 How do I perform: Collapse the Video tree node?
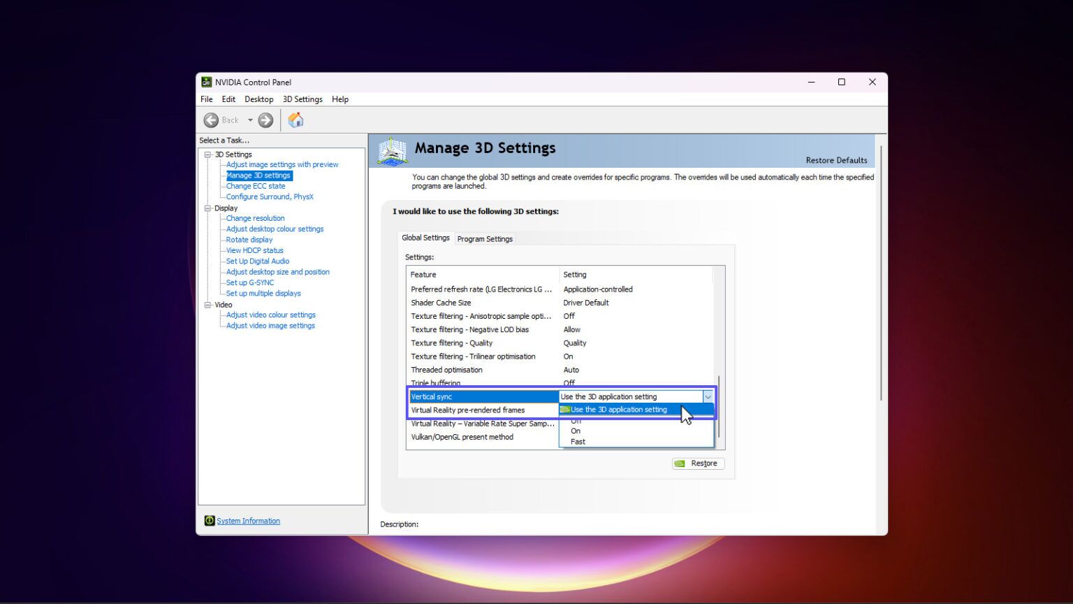(207, 305)
